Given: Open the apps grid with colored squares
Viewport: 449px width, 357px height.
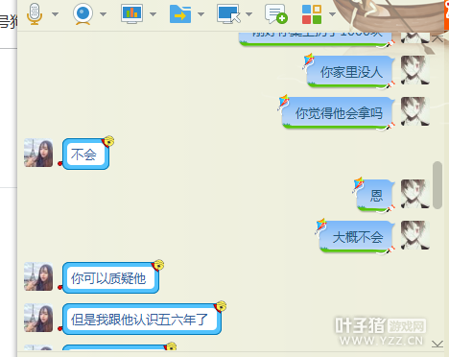Looking at the screenshot, I should tap(312, 14).
